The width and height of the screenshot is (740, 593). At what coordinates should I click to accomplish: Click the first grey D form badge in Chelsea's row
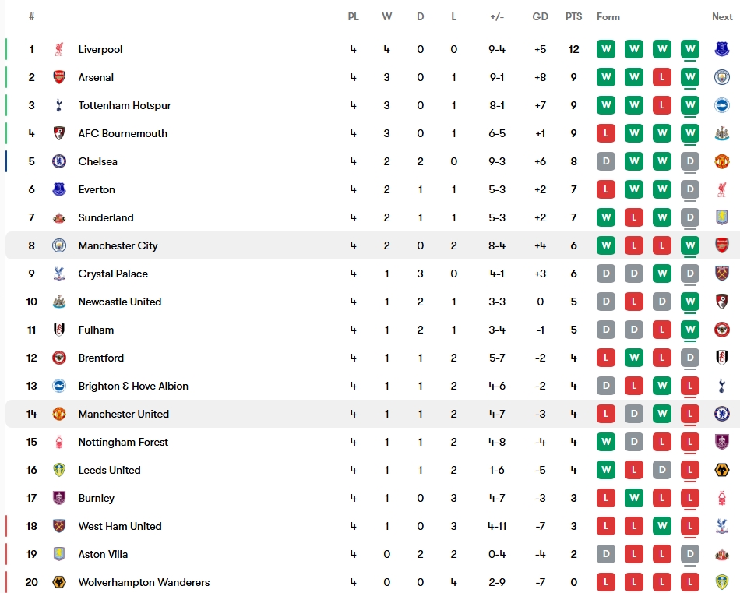click(x=606, y=161)
